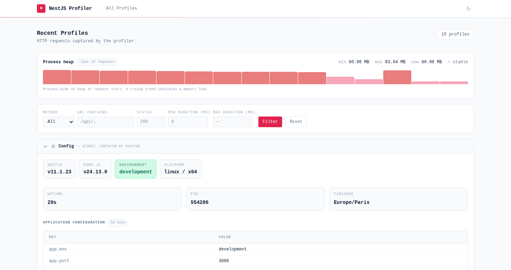
Task: Click the Recent Profiles heading
Action: (62, 33)
